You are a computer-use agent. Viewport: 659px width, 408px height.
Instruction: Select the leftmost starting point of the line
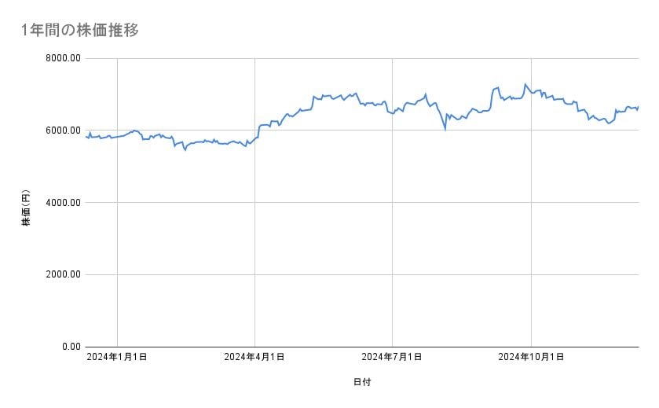pyautogui.click(x=86, y=136)
